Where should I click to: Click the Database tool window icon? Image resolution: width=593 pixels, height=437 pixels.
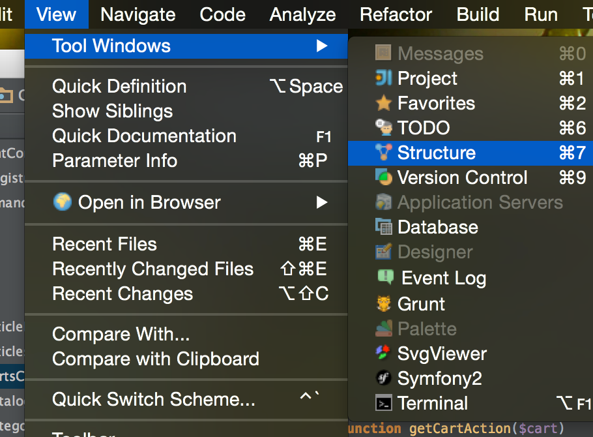[x=383, y=227]
